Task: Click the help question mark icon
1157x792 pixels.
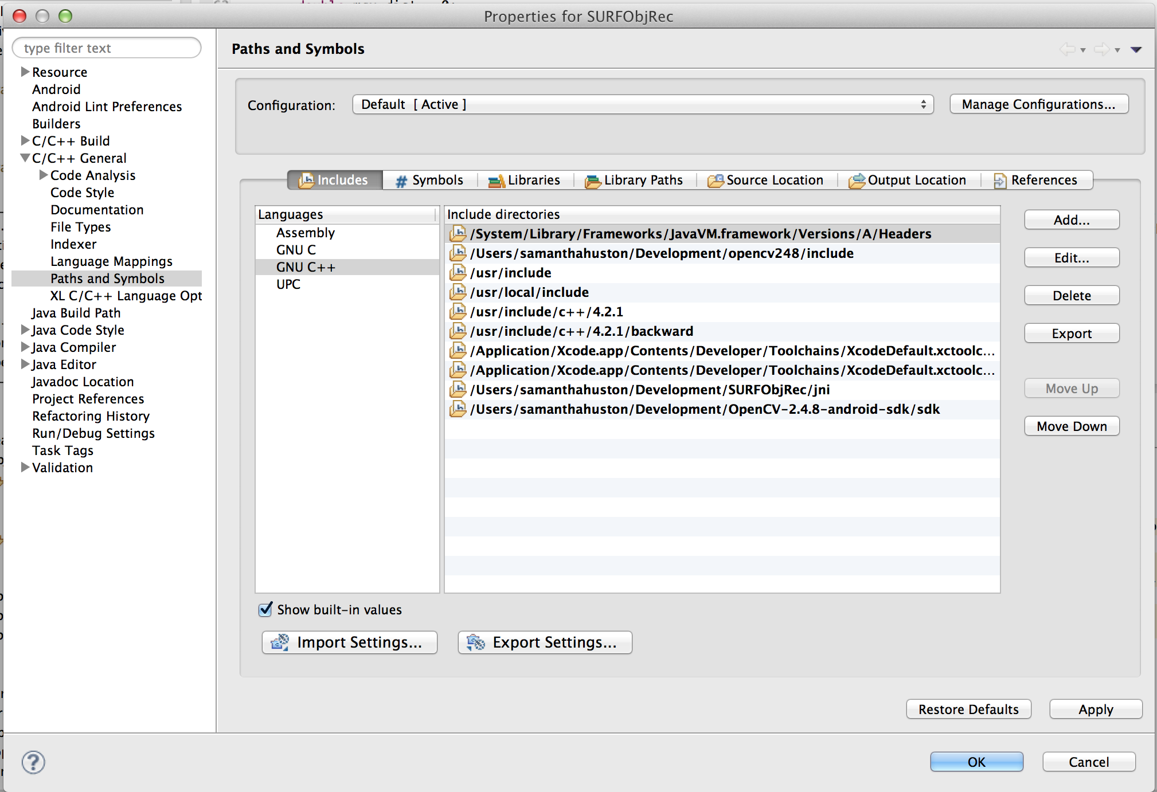Action: (x=33, y=762)
